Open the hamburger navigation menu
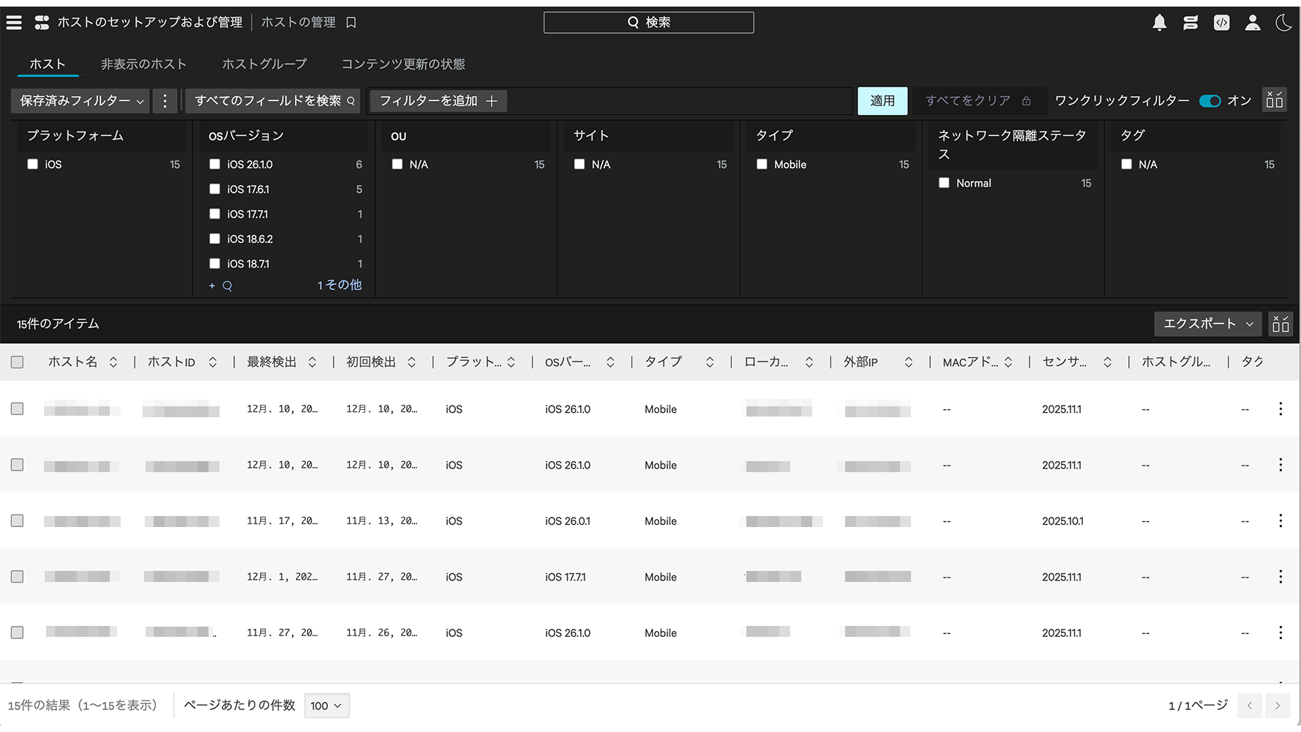Screen dimensions: 1301x732 [x=14, y=23]
